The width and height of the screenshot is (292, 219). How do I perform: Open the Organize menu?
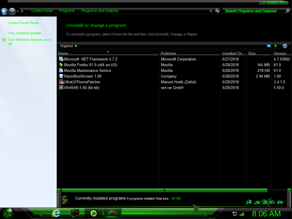pyautogui.click(x=68, y=46)
